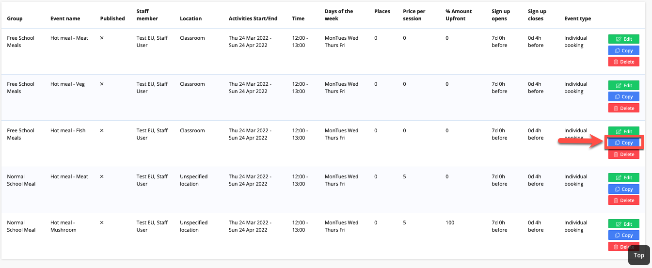Delete the Free School Meals Hot meal - Meat event
The height and width of the screenshot is (268, 652).
click(624, 62)
